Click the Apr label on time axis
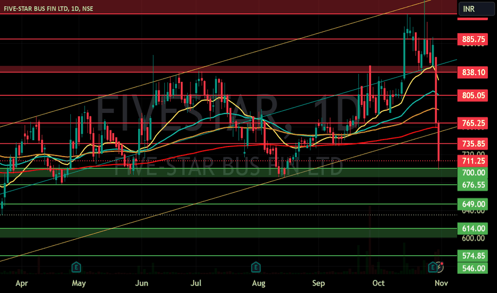The height and width of the screenshot is (293, 497). tap(22, 283)
